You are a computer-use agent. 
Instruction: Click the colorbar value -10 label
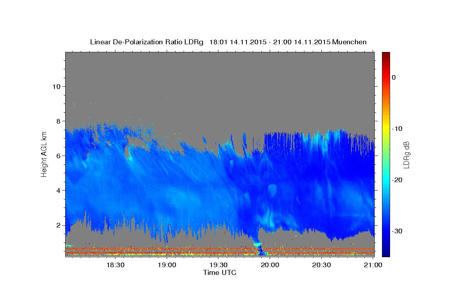(x=397, y=129)
